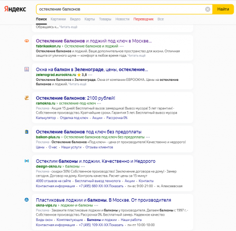Image resolution: width=236 pixels, height=231 pixels.
Task: Open the Наши работы sitelink
Action: pos(131,220)
